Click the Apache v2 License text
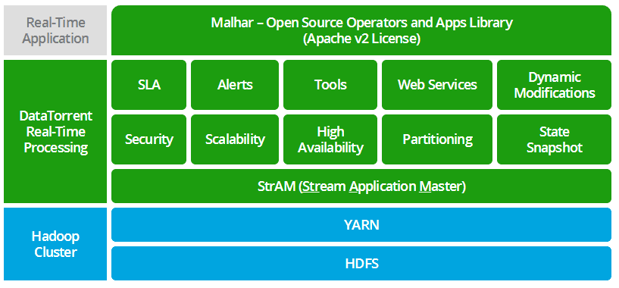The height and width of the screenshot is (288, 619). point(361,39)
